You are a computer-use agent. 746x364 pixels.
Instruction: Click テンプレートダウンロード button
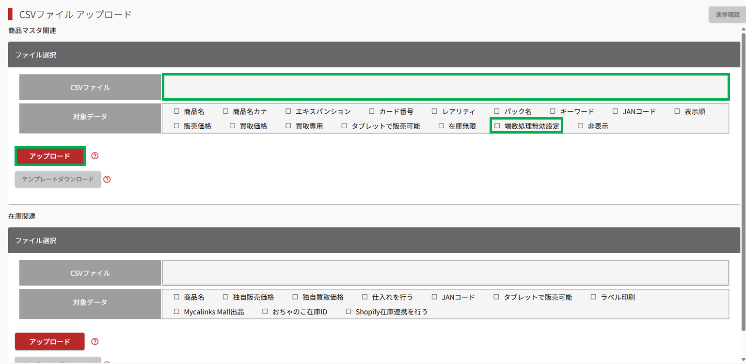(x=58, y=179)
